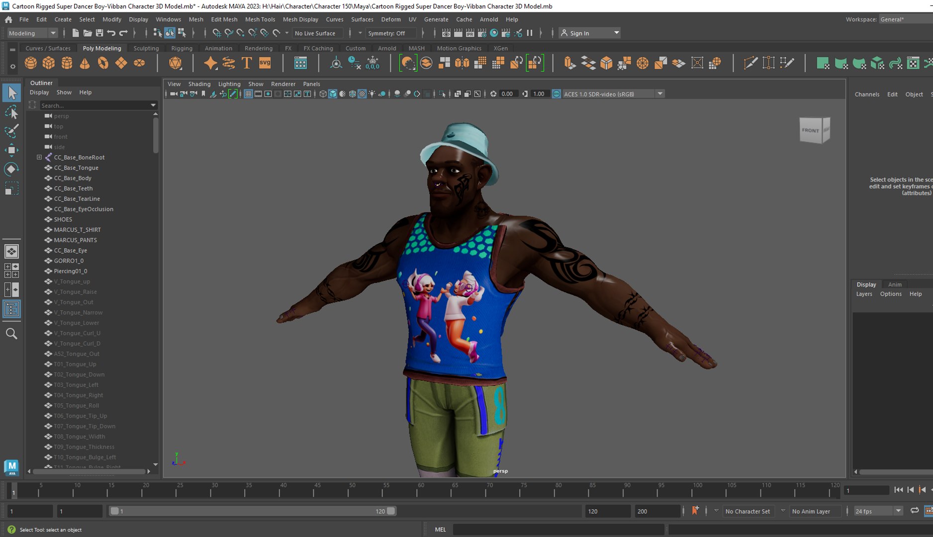Click the Redo arrow icon
The width and height of the screenshot is (933, 537).
[123, 33]
